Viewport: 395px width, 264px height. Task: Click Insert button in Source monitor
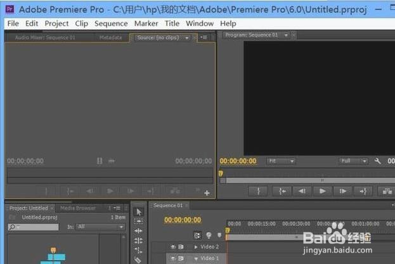(x=175, y=191)
